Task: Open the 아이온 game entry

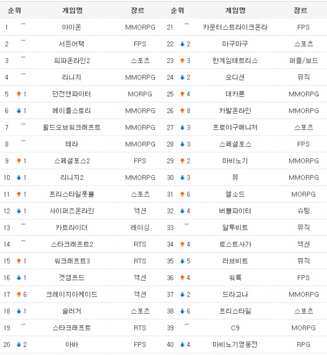Action: [72, 27]
